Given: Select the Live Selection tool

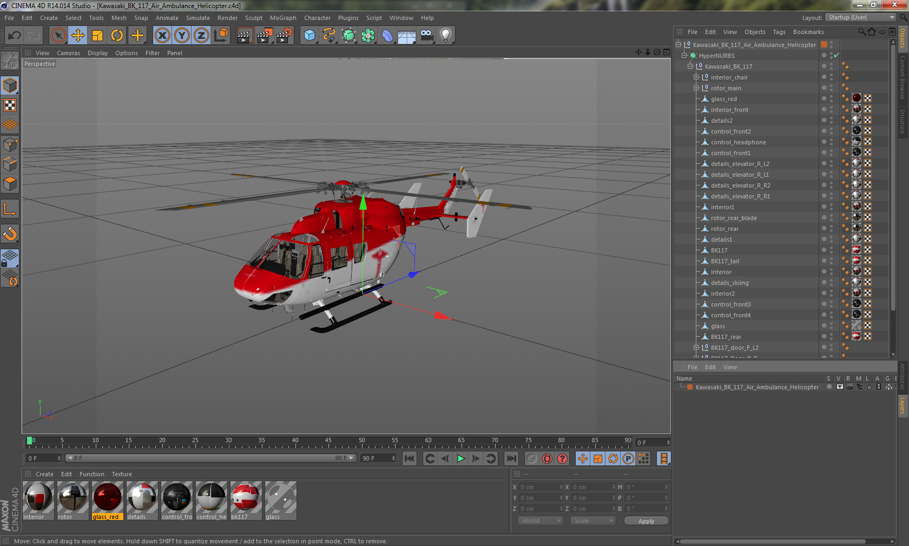Looking at the screenshot, I should (x=58, y=36).
